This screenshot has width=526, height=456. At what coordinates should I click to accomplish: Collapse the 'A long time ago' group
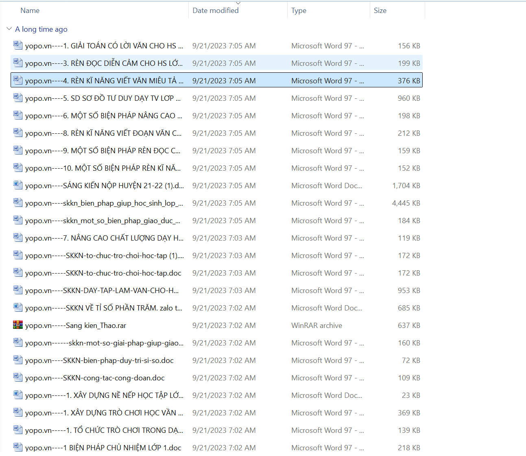click(9, 29)
